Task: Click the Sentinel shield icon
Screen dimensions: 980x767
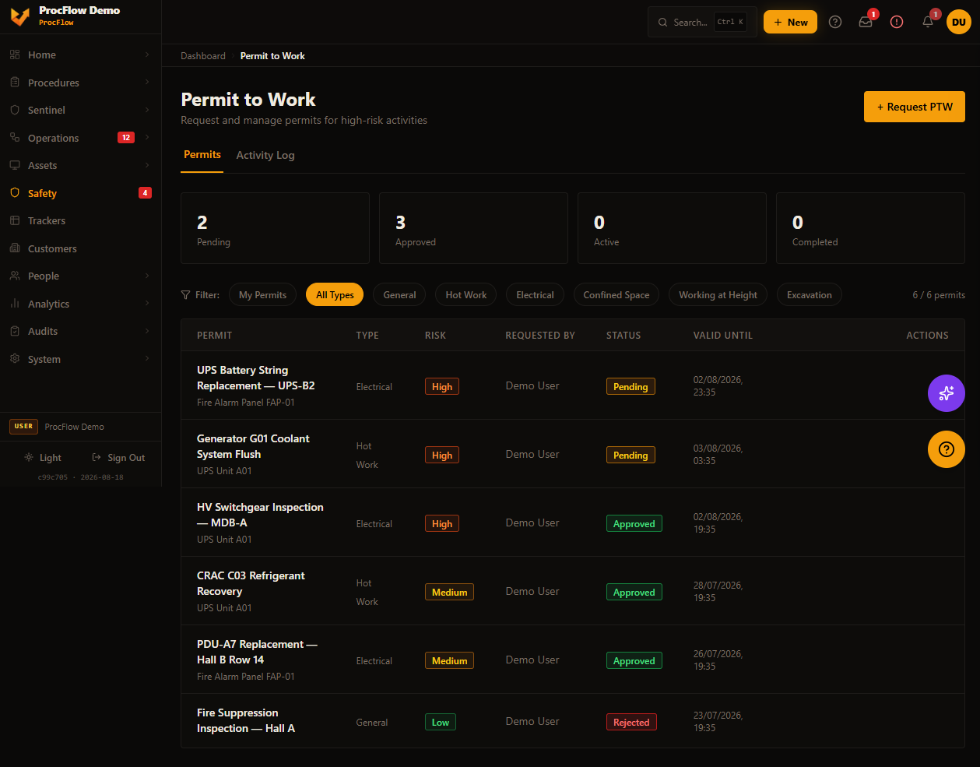Action: pyautogui.click(x=15, y=110)
